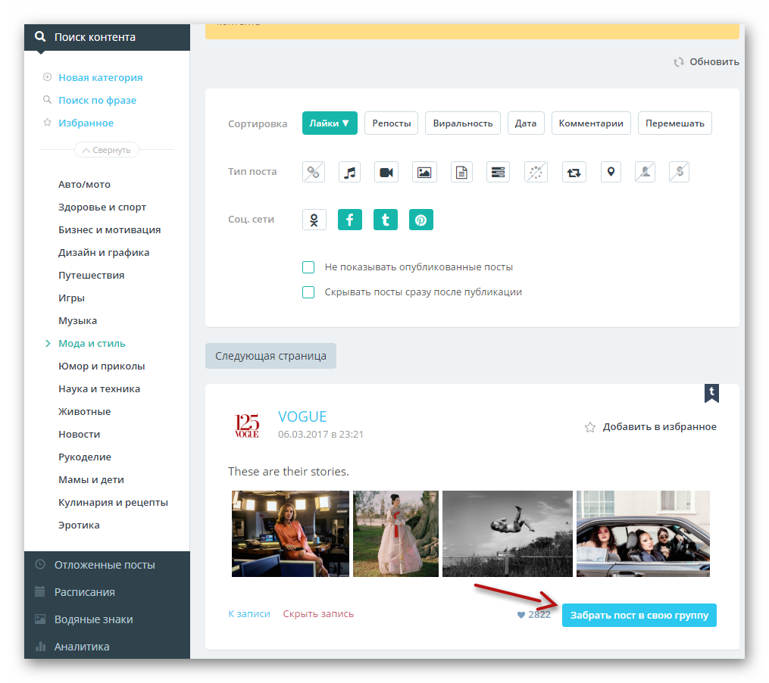Toggle the location pin post type filter

pos(611,172)
